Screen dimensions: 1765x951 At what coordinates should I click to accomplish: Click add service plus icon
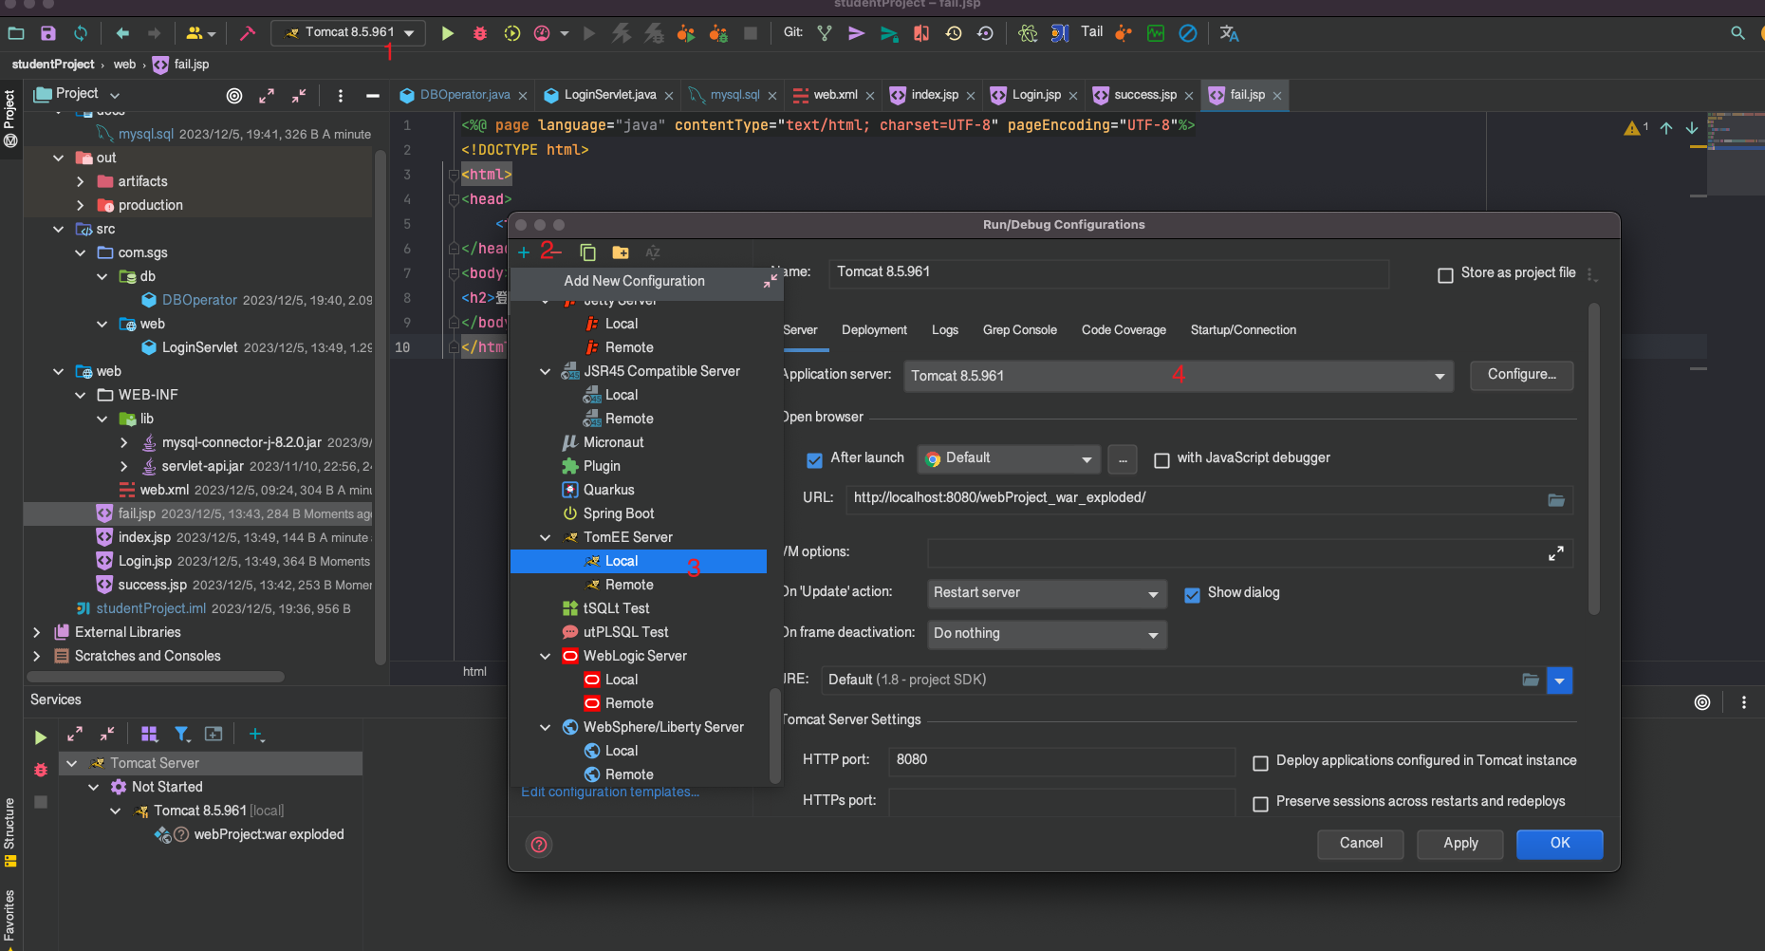(255, 734)
